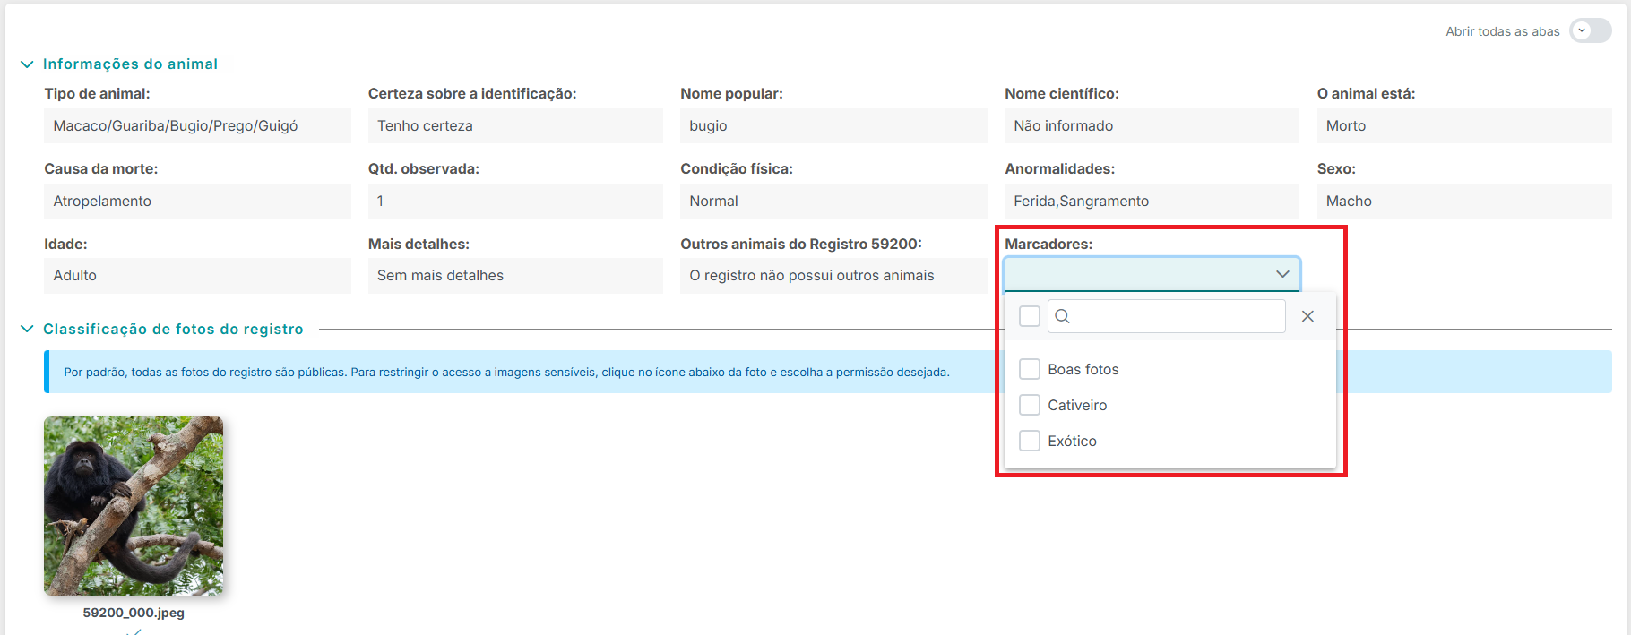This screenshot has height=635, width=1631.
Task: Select the 'Exótico' option label
Action: (1072, 441)
